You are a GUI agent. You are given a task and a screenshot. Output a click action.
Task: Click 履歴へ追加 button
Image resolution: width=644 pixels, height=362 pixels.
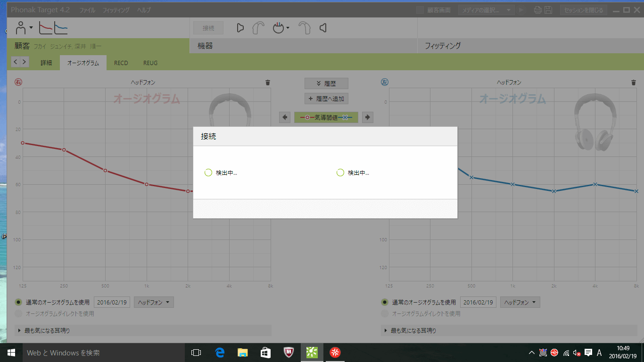coord(326,99)
